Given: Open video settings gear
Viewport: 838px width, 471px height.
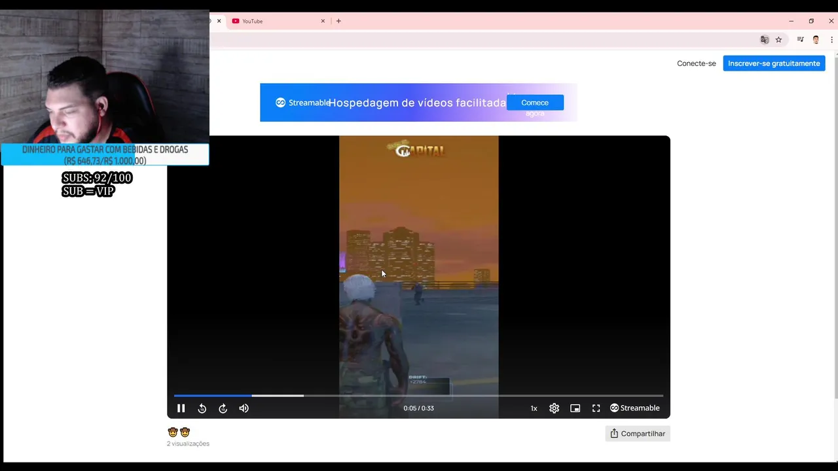Looking at the screenshot, I should [x=555, y=408].
